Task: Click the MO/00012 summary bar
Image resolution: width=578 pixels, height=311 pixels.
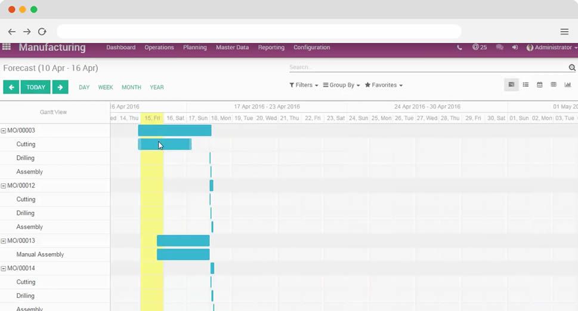Action: pos(212,186)
